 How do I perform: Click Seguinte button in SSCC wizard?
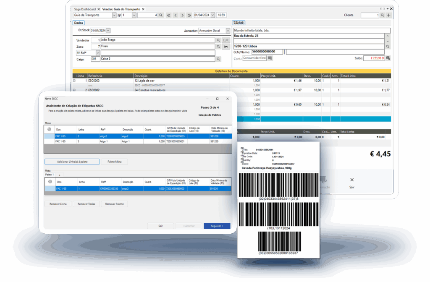pyautogui.click(x=217, y=226)
